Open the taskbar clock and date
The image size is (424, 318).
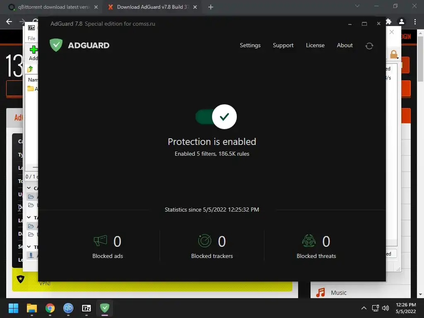pyautogui.click(x=406, y=308)
